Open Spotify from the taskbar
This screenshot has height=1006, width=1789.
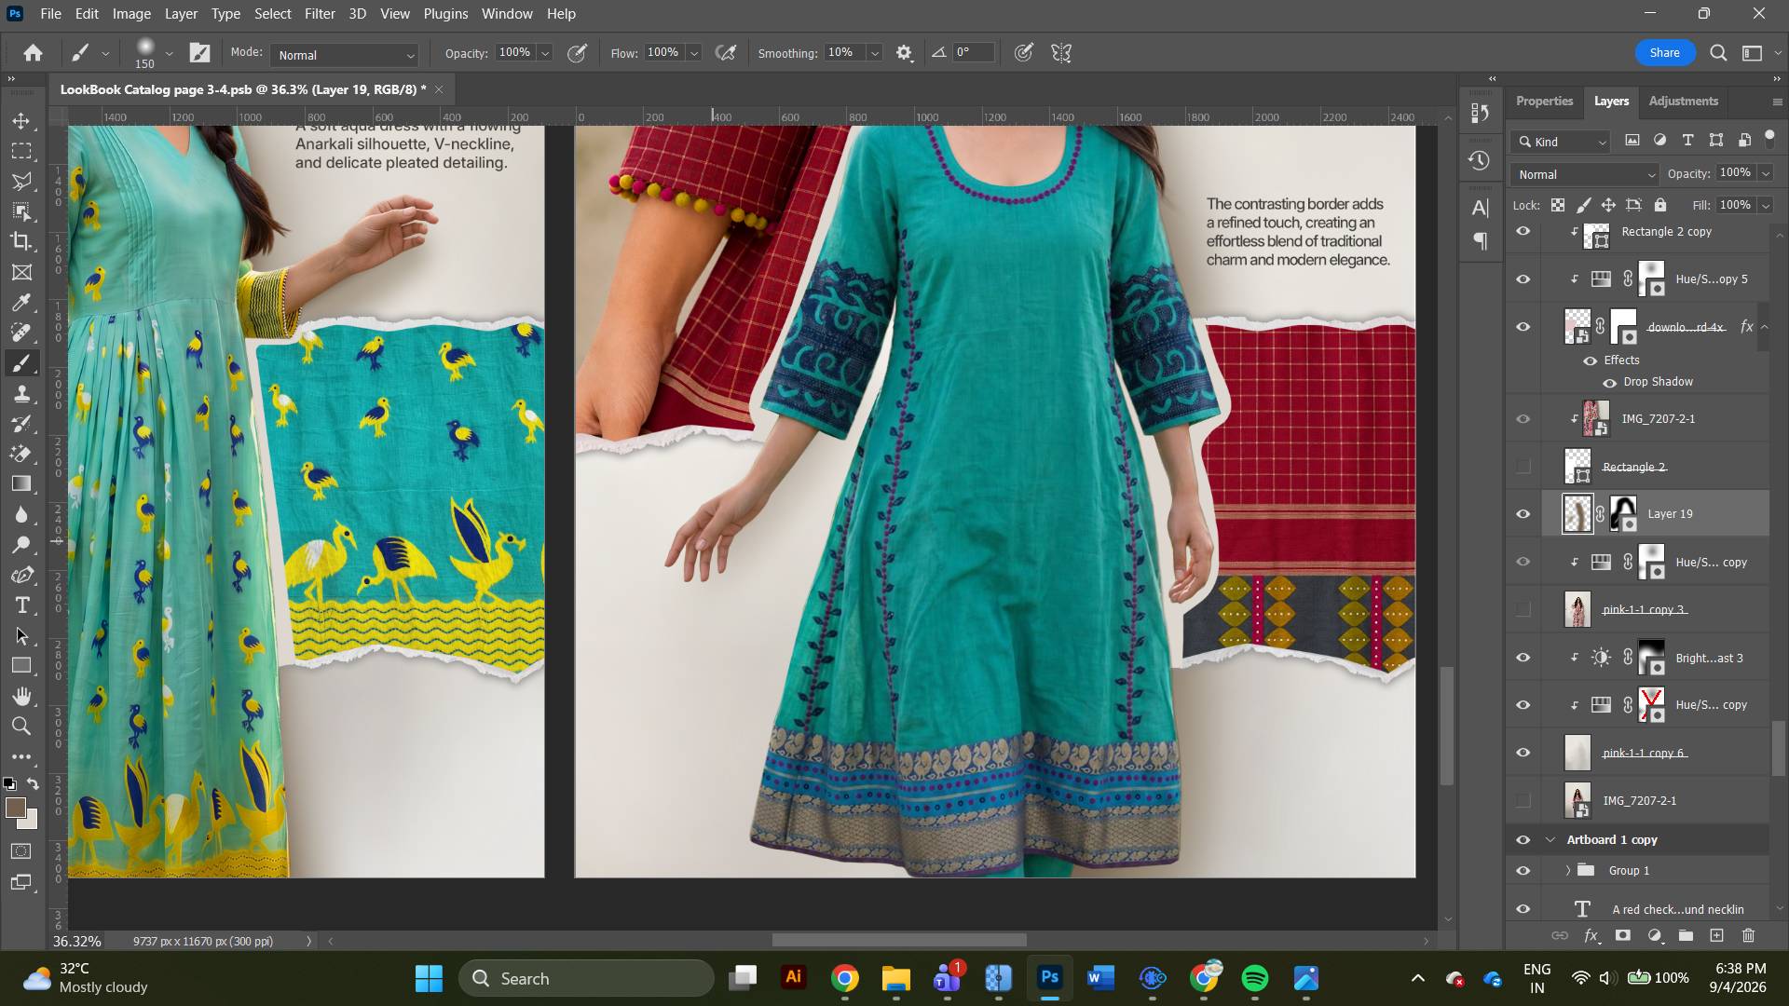[1255, 979]
